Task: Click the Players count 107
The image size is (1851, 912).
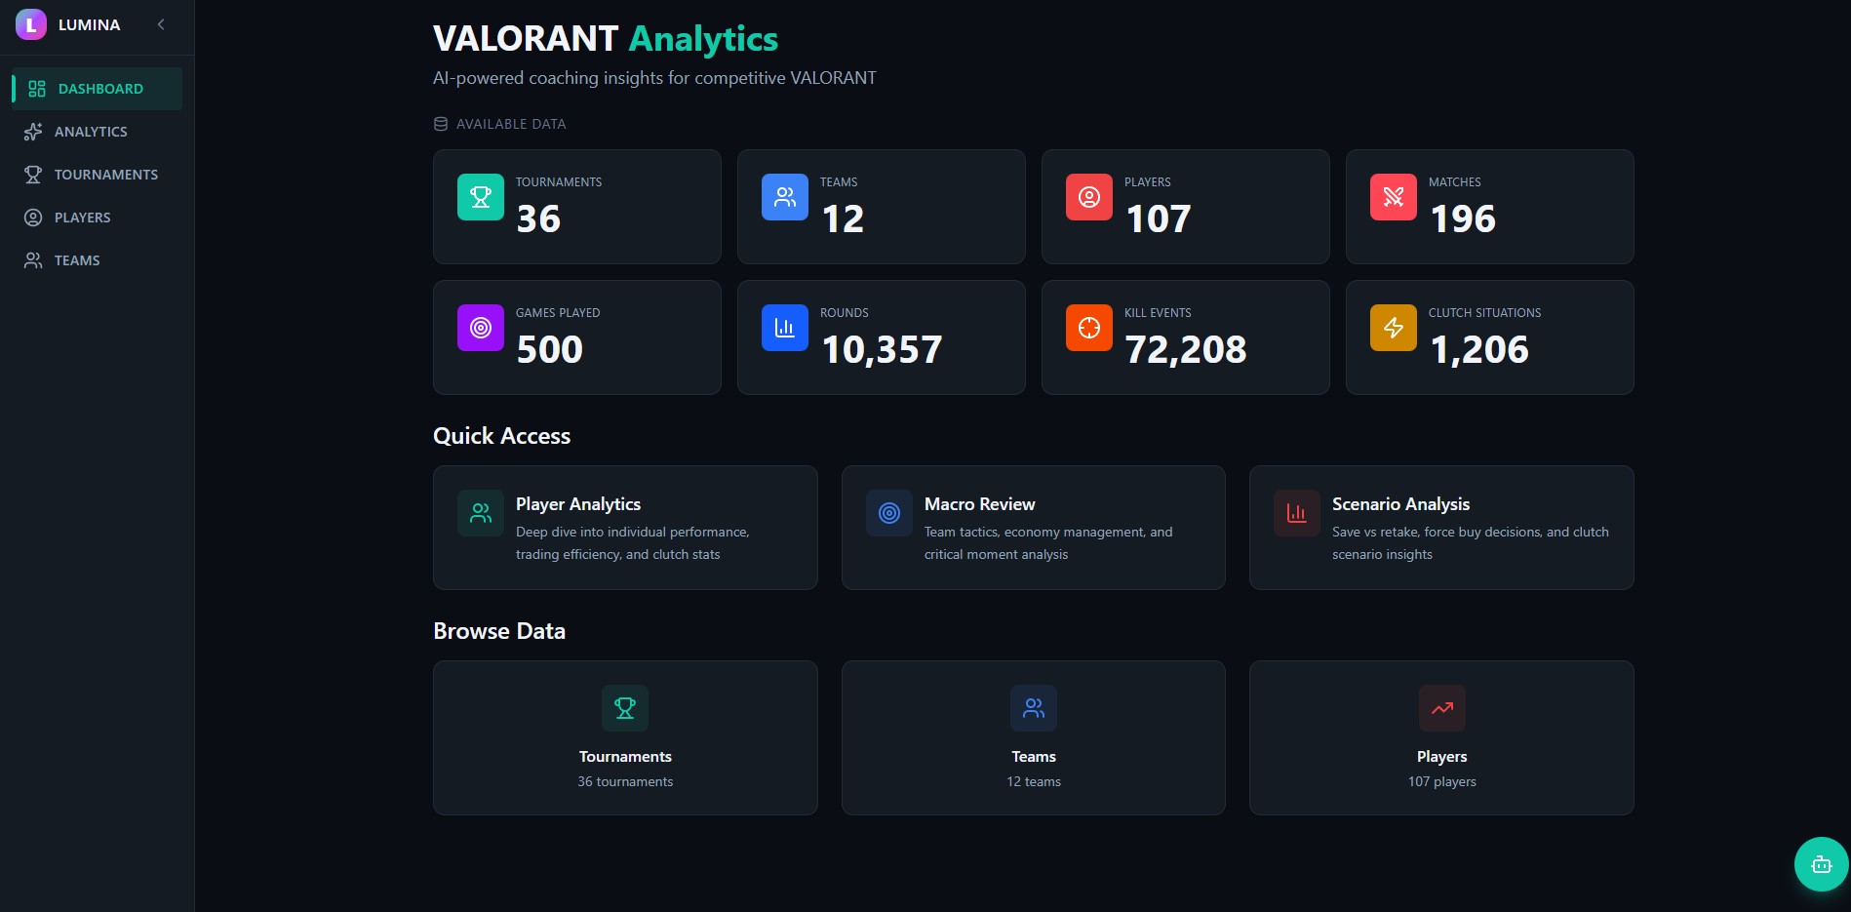Action: pyautogui.click(x=1159, y=218)
